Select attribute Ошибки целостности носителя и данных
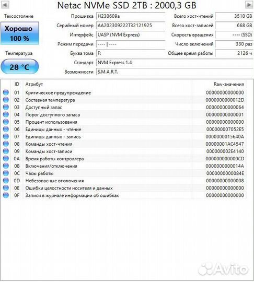254x282 pixels. [69, 188]
